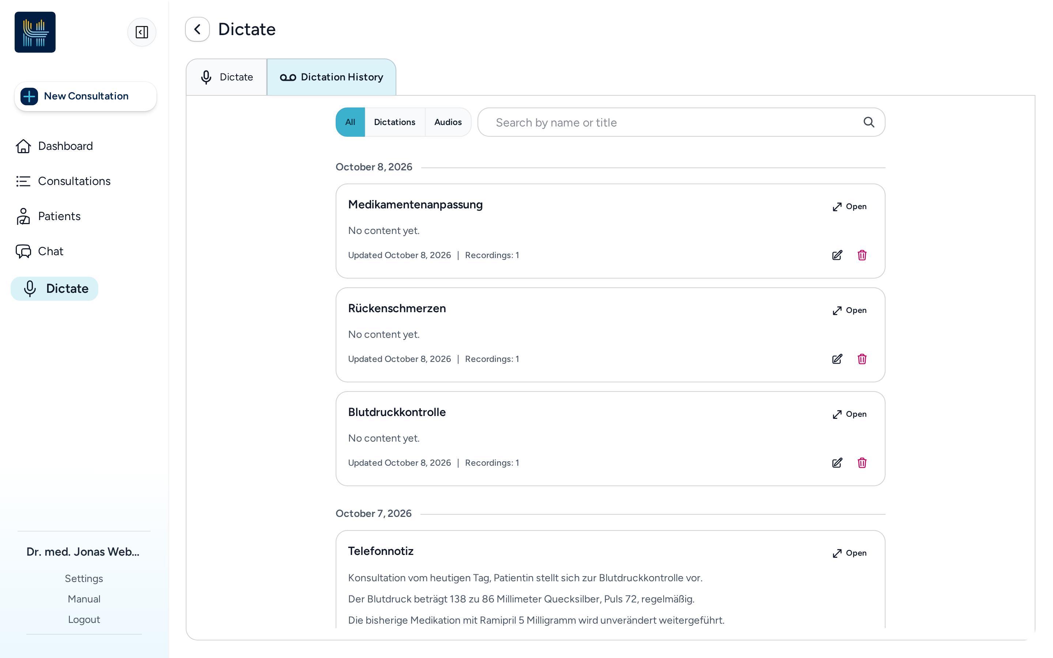Switch to the Dictate tab
The width and height of the screenshot is (1053, 658).
pos(227,77)
